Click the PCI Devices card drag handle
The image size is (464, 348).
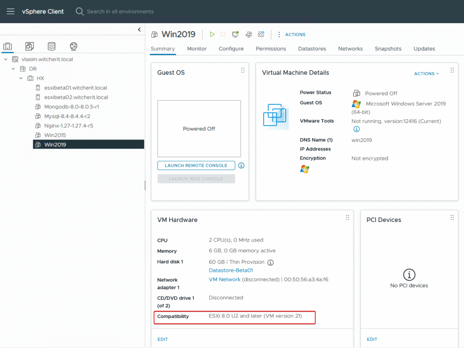[x=452, y=217]
